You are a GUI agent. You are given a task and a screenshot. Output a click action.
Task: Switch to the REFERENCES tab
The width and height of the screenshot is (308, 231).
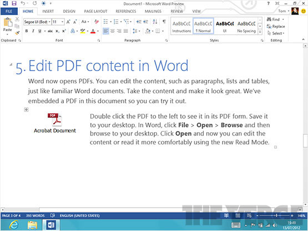pyautogui.click(x=126, y=11)
